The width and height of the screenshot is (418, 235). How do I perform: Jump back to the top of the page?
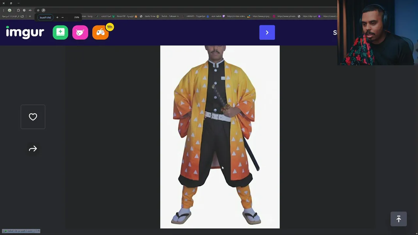(399, 219)
